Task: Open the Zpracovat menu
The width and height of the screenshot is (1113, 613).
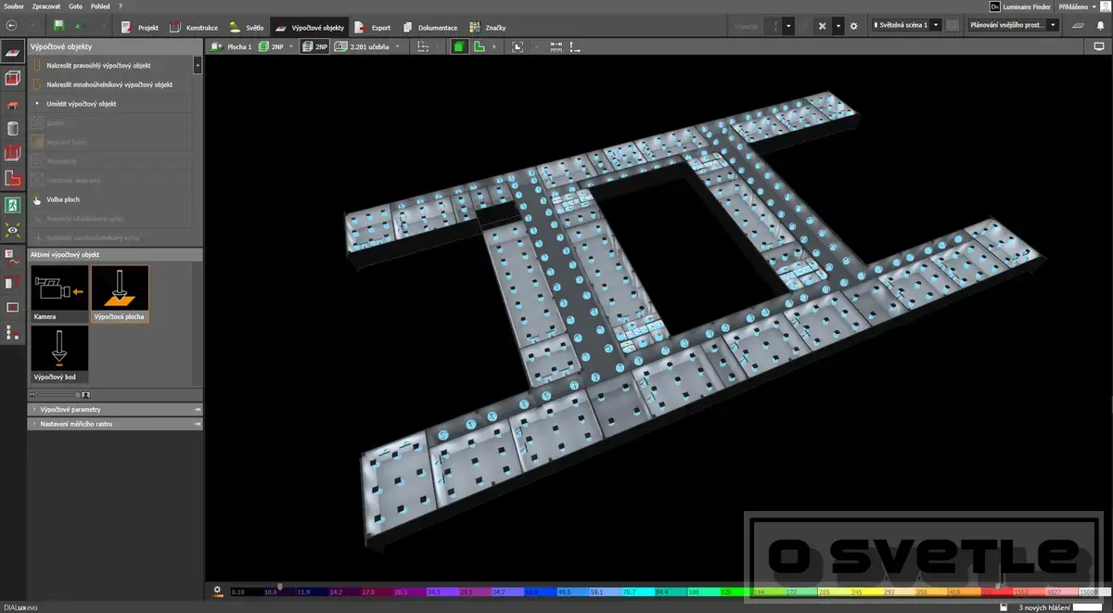Action: point(47,6)
